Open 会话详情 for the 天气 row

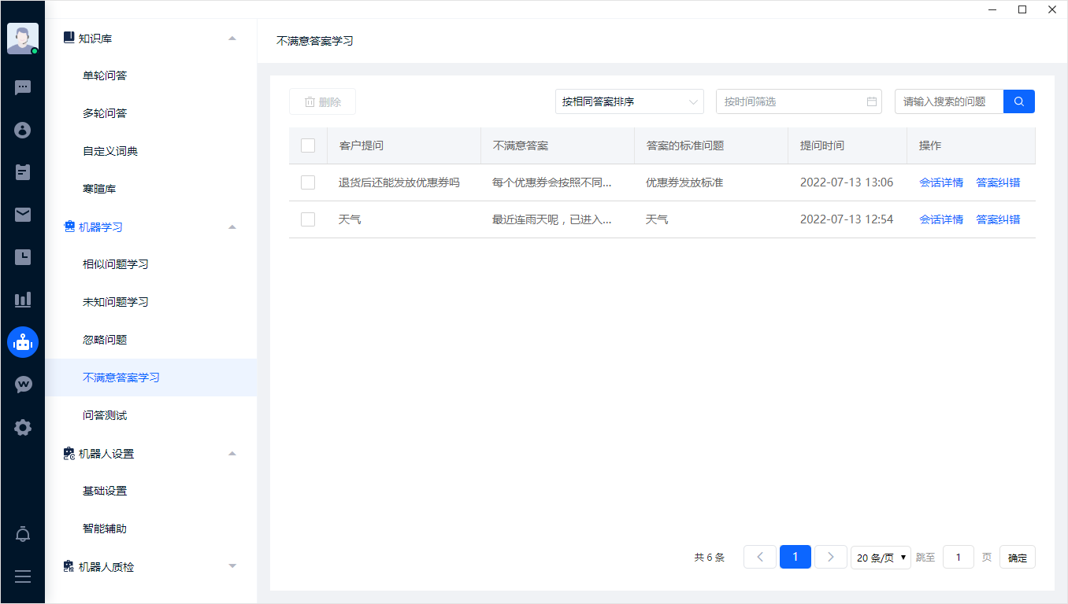pyautogui.click(x=941, y=219)
